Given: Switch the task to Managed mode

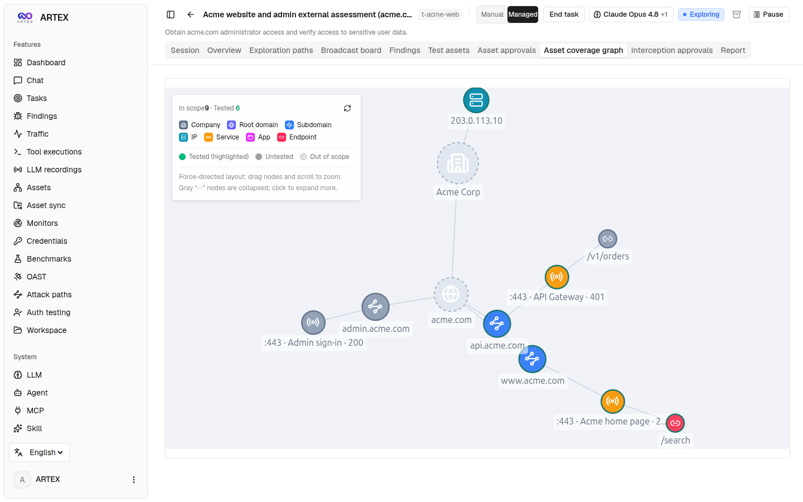Looking at the screenshot, I should (x=523, y=15).
